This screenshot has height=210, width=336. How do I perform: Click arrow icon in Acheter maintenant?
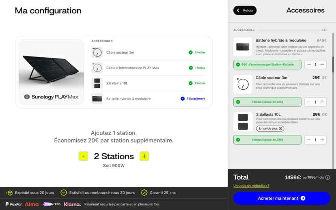[x=303, y=198]
